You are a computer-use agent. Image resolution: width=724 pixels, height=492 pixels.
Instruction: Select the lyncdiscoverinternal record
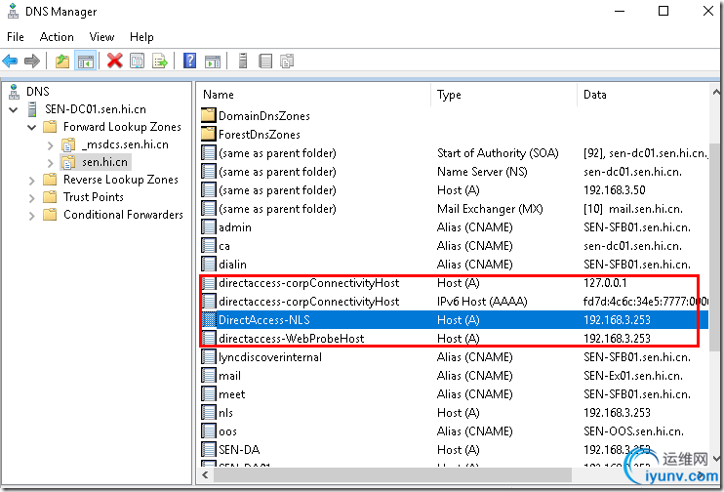click(x=455, y=356)
